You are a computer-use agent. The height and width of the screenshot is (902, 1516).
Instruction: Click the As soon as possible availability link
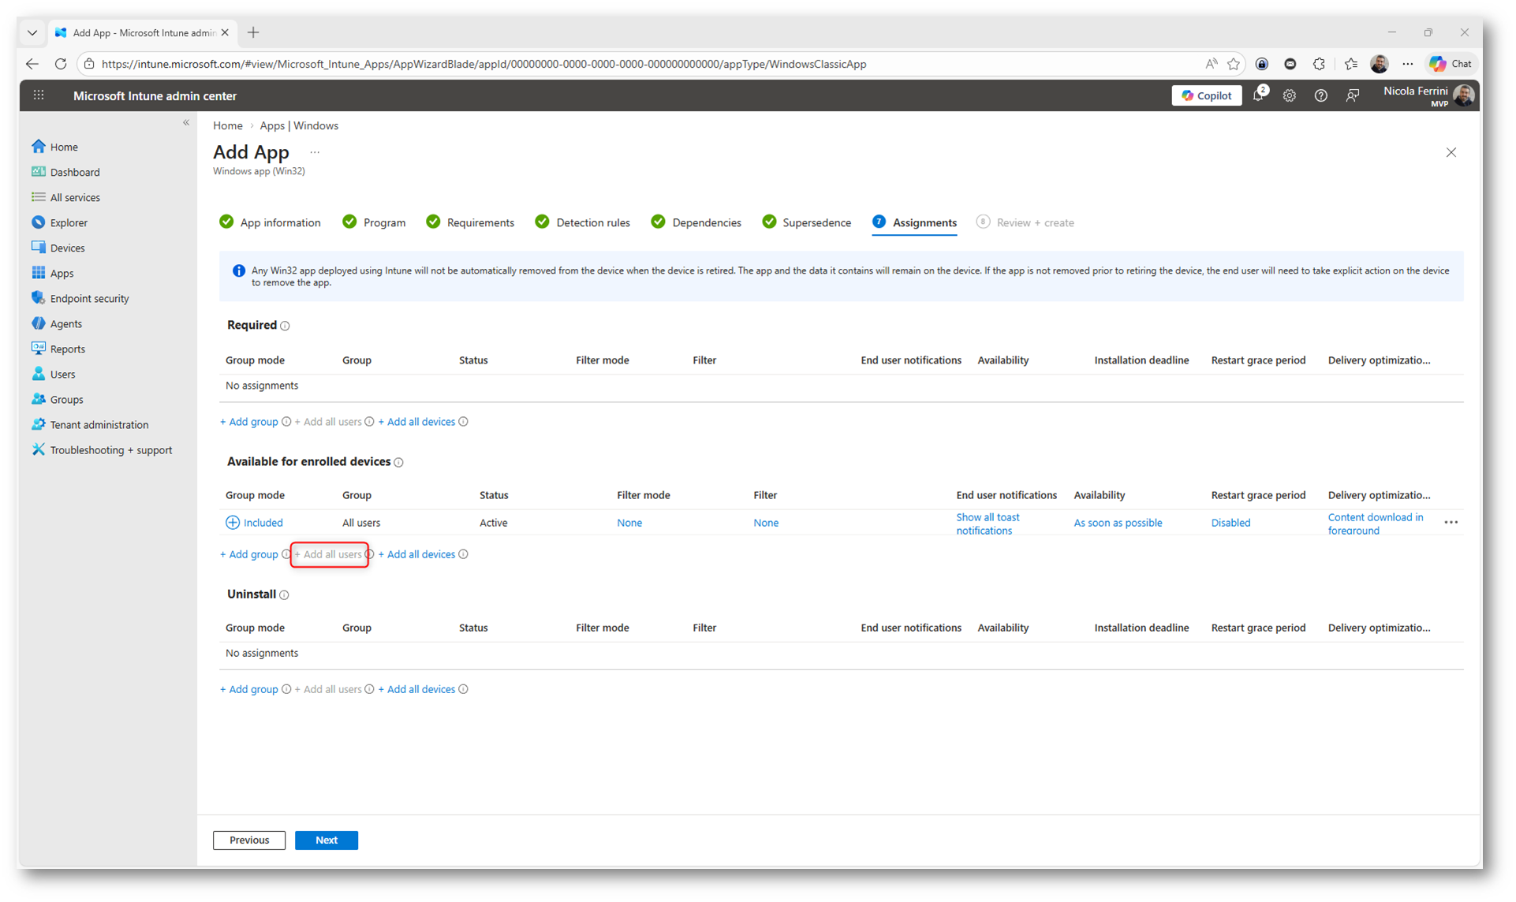(x=1117, y=523)
